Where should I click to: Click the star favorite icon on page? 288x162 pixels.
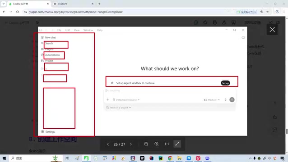(x=205, y=22)
